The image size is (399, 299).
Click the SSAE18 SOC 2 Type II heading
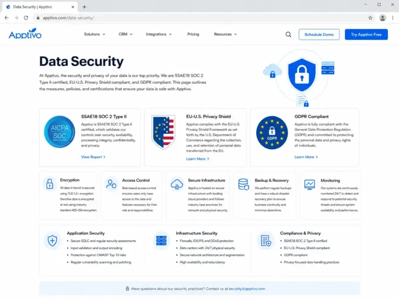pos(104,116)
